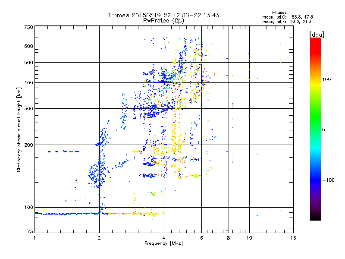Click the colorbar label '0'
This screenshot has width=345, height=259.
point(323,130)
